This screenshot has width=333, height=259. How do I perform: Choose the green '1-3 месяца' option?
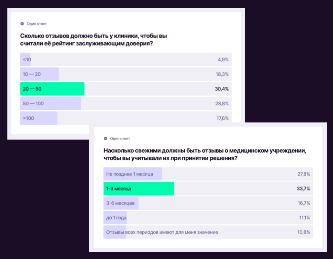[x=119, y=189]
